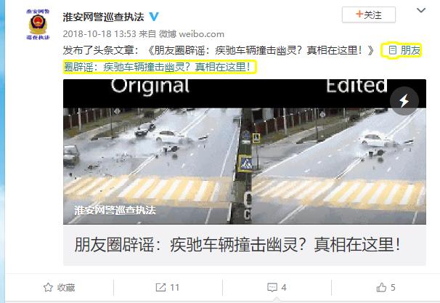This screenshot has width=440, height=303.
Task: Click the 收藏 favorite label
Action: tap(66, 288)
